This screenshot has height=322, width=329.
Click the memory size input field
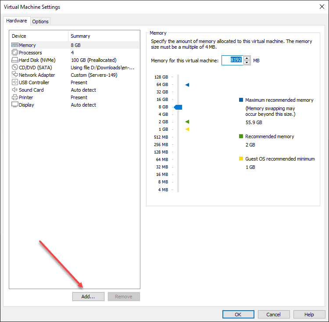click(232, 61)
